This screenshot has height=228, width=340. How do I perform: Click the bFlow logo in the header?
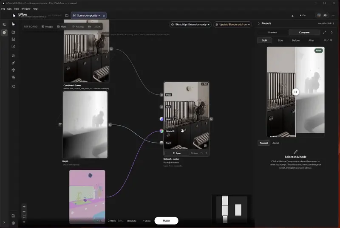(14, 15)
